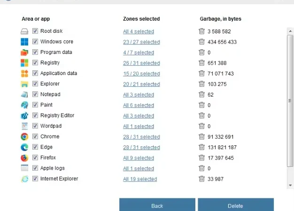Click the trash icon beside 434 656 433

click(201, 42)
